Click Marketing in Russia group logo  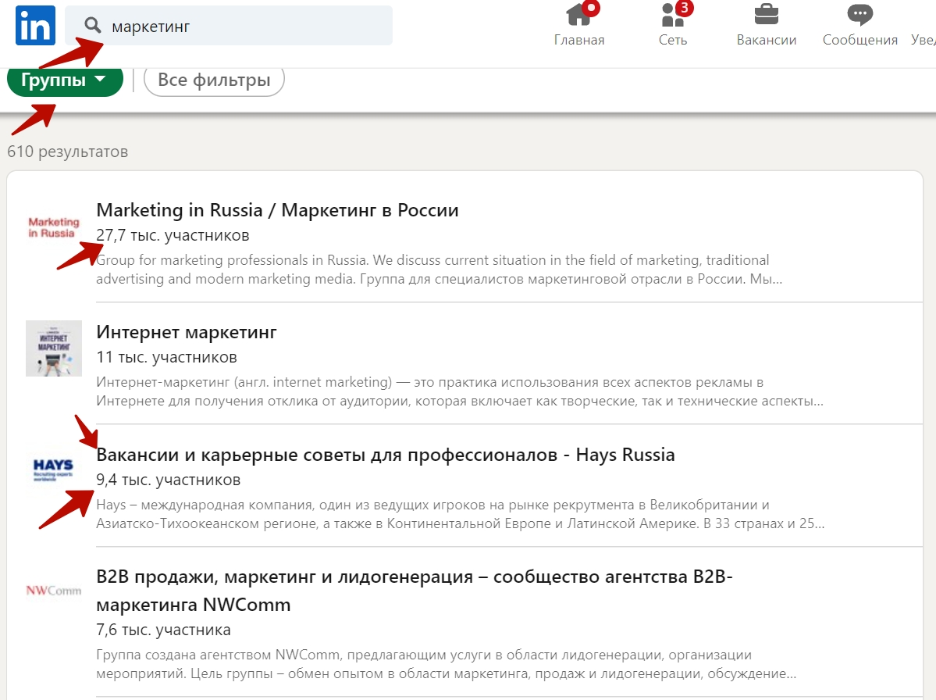coord(54,227)
